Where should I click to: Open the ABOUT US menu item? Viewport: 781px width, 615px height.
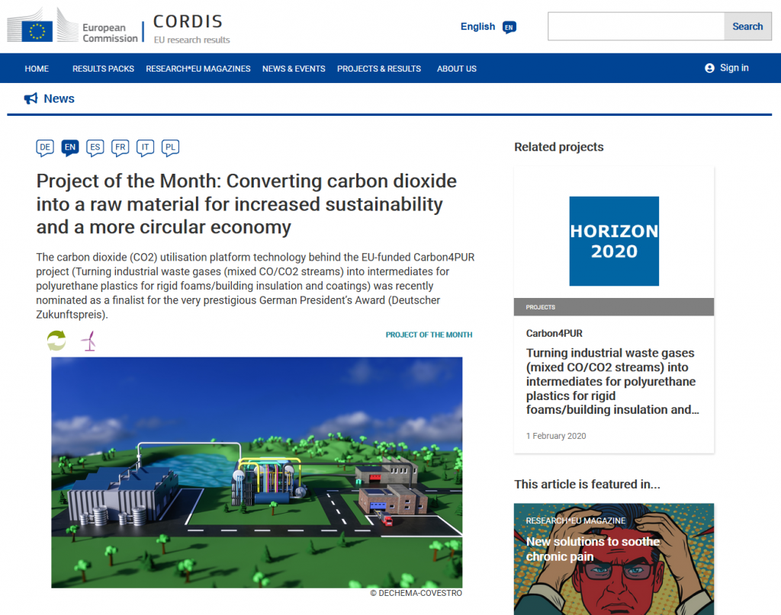click(457, 69)
